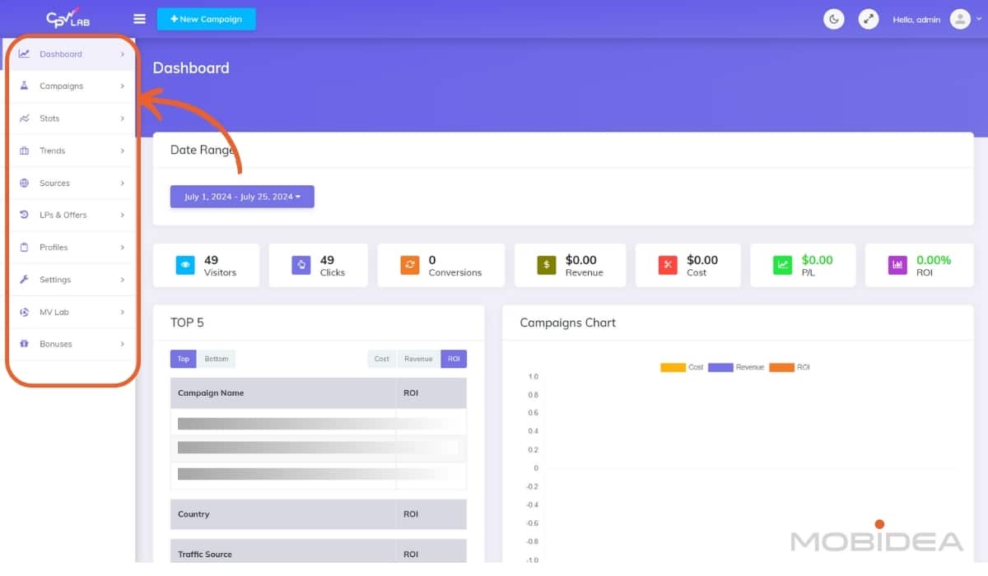Click the P/L green chart icon
The image size is (988, 576).
pyautogui.click(x=782, y=265)
